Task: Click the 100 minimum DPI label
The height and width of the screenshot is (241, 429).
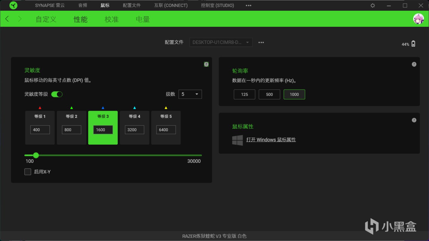Action: 29,161
